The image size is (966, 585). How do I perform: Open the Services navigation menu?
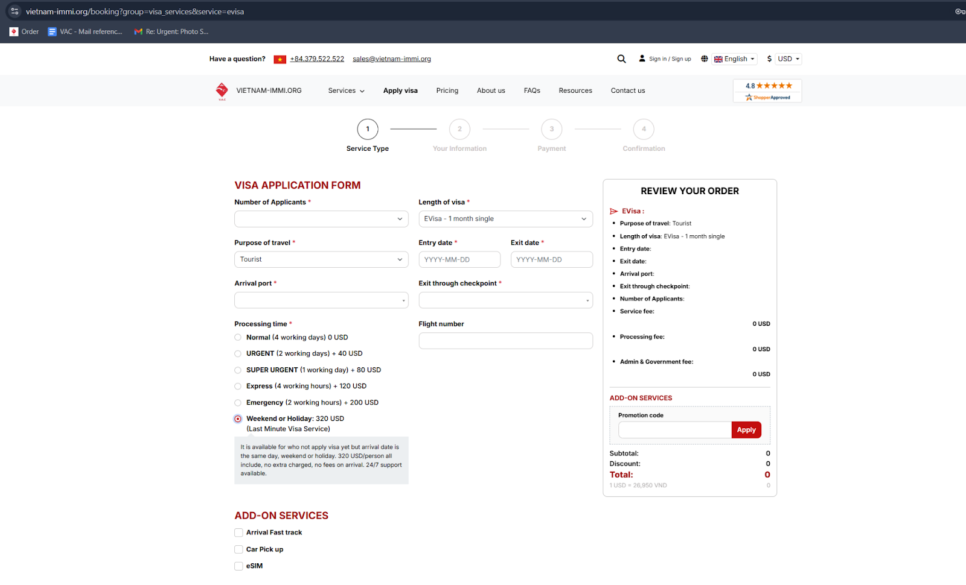pyautogui.click(x=346, y=91)
